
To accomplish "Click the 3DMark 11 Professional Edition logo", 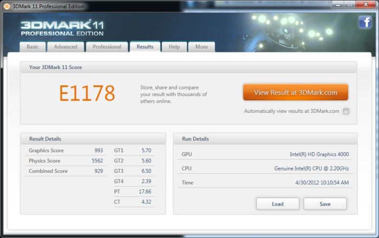I will (x=62, y=28).
